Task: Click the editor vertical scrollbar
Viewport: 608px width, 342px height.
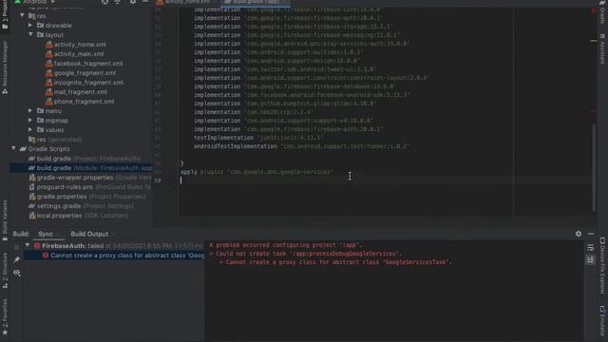Action: pyautogui.click(x=594, y=167)
